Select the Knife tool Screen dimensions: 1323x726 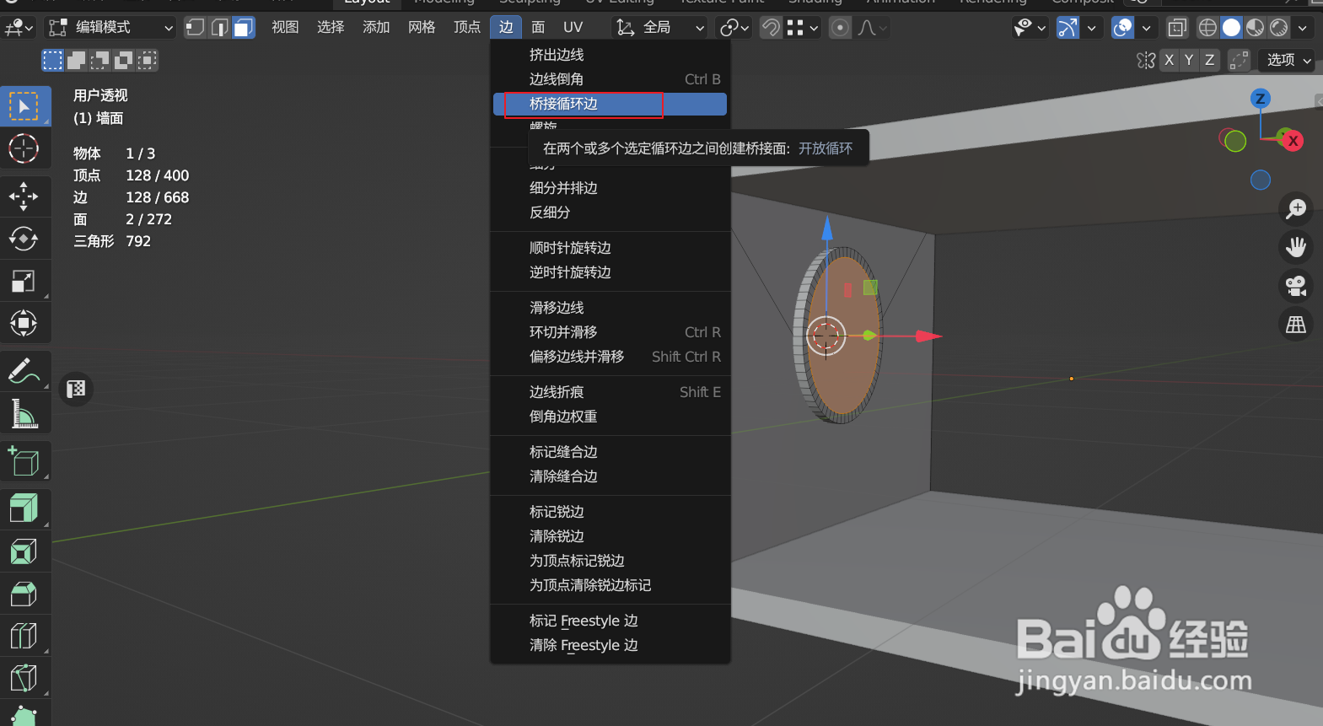click(x=24, y=678)
